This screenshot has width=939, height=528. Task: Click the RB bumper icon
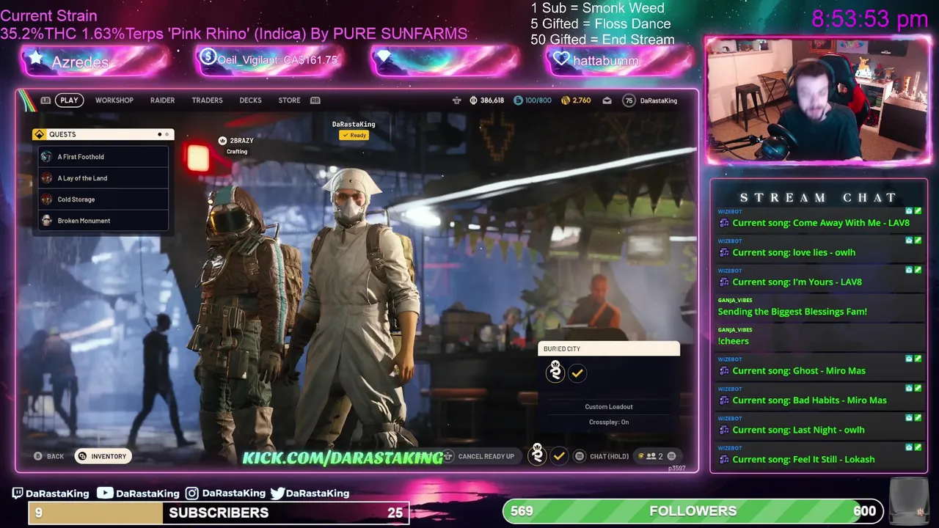(315, 100)
